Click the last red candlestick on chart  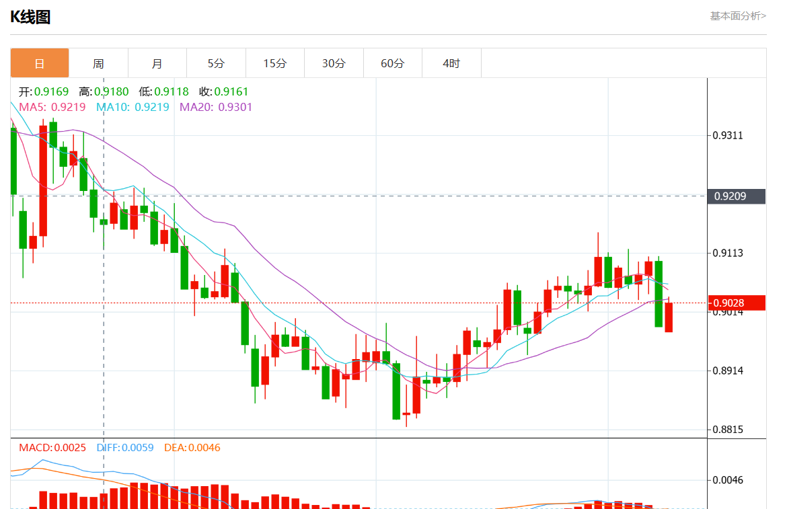pyautogui.click(x=669, y=317)
